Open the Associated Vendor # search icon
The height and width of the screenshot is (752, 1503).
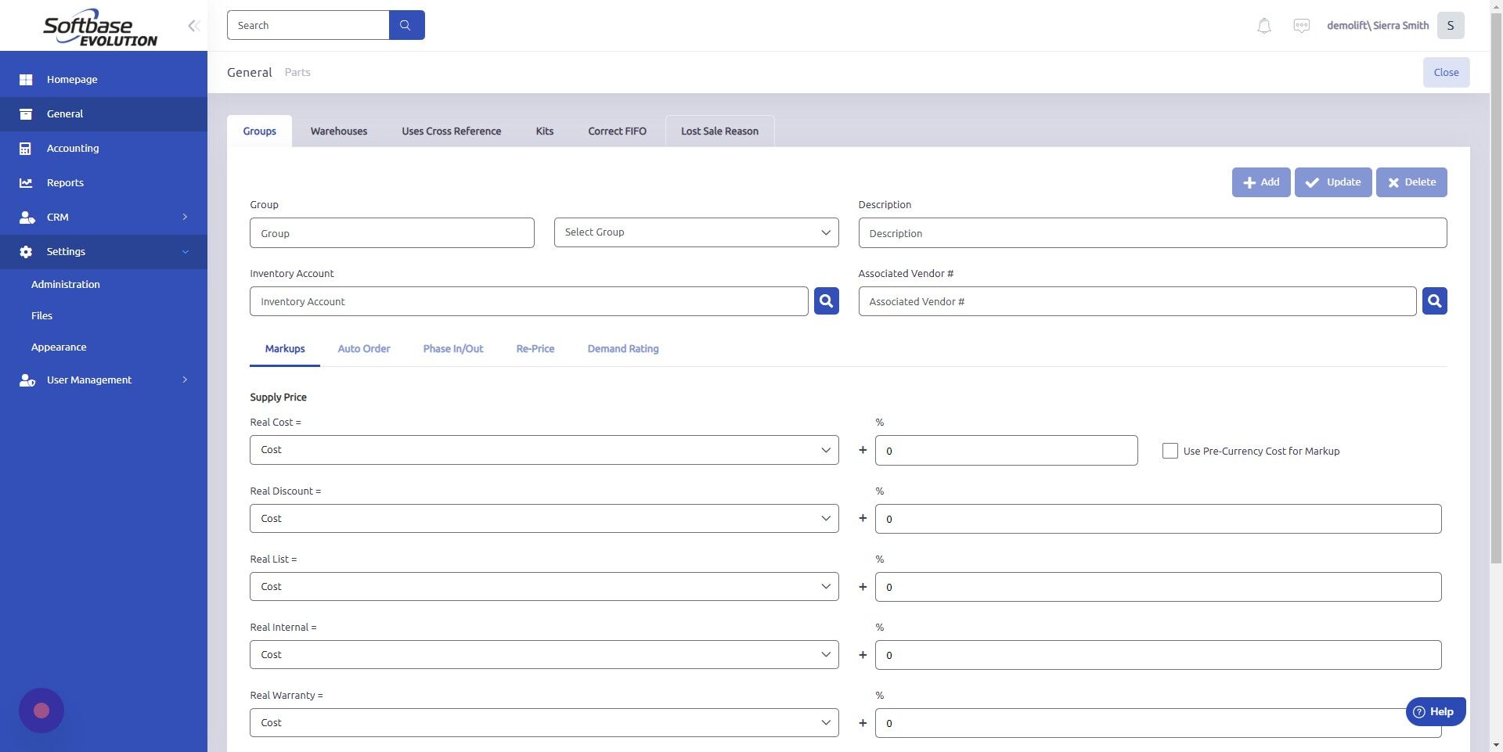(1433, 300)
